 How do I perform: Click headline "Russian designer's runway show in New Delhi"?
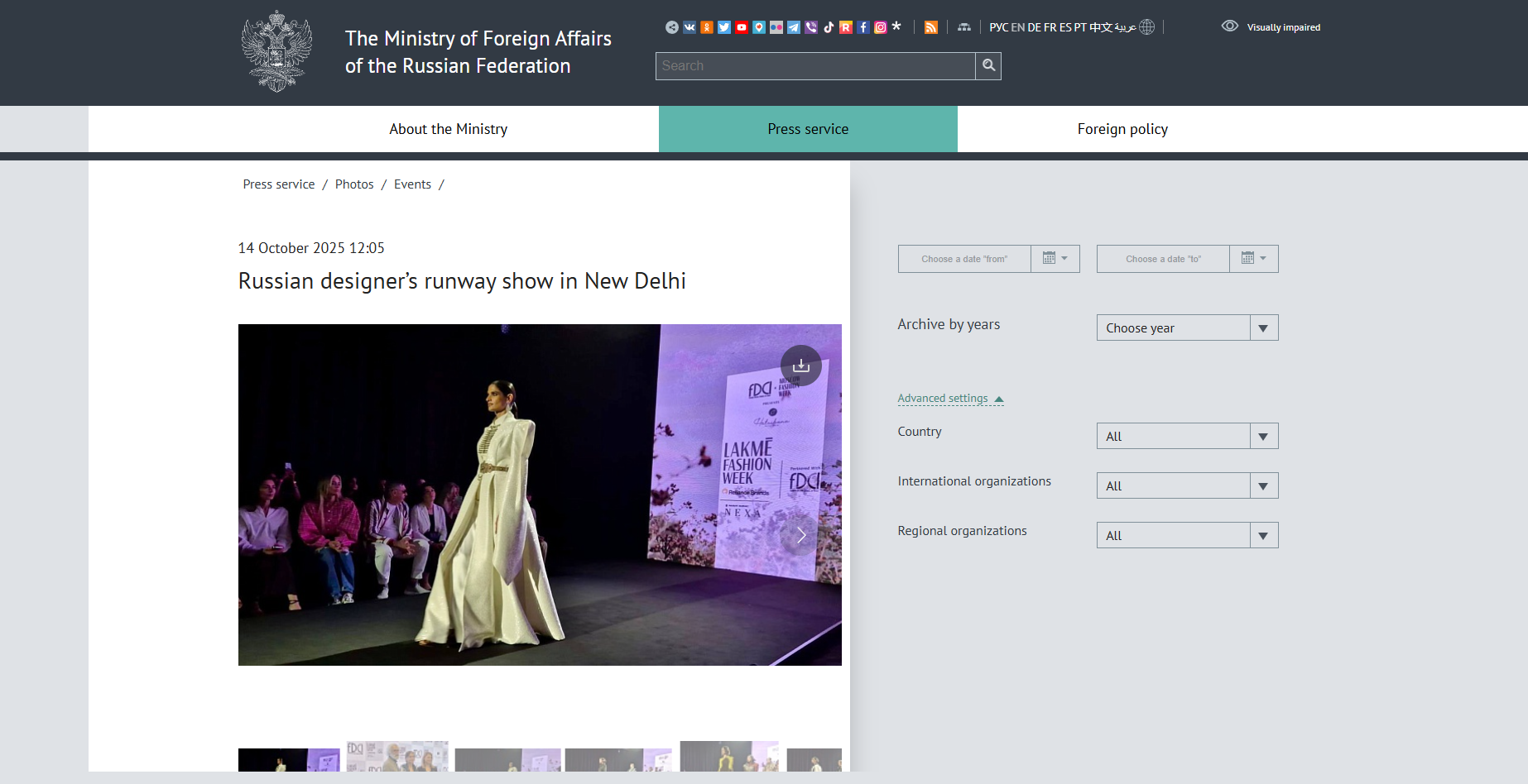[462, 281]
